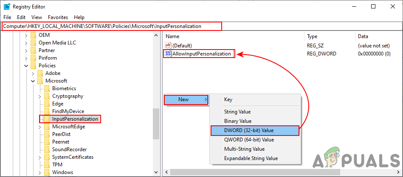Select Key in the New submenu
This screenshot has width=403, height=177.
point(228,100)
